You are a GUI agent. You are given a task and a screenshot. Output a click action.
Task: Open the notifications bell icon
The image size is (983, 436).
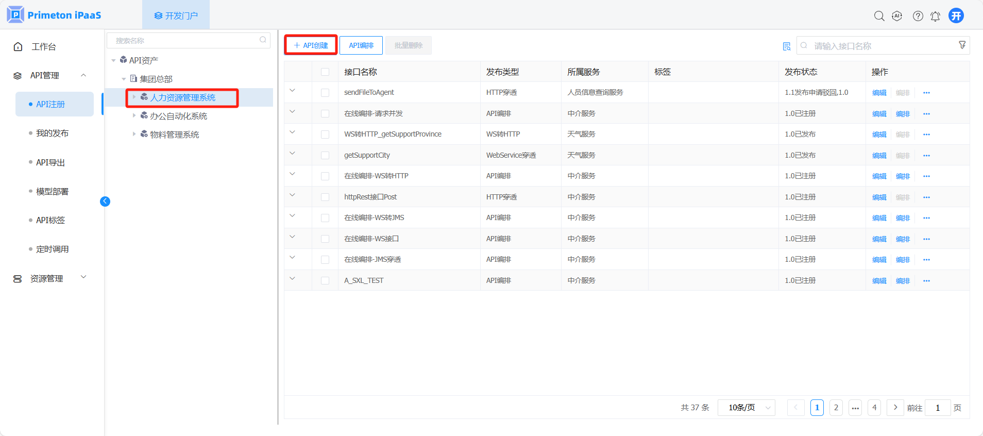click(x=935, y=16)
